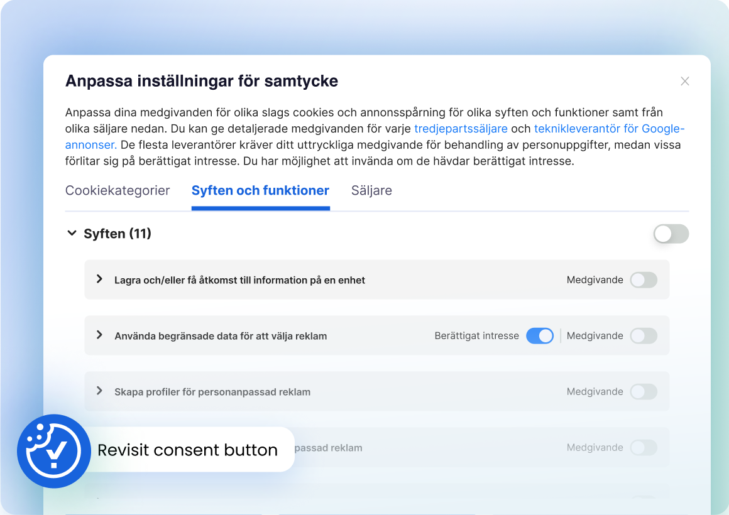Switch to the Cookiekategorier tab
The image size is (729, 515).
[x=118, y=191]
